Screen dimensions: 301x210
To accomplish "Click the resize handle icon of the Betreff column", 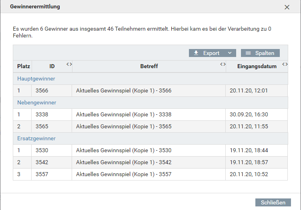I will coord(223,64).
